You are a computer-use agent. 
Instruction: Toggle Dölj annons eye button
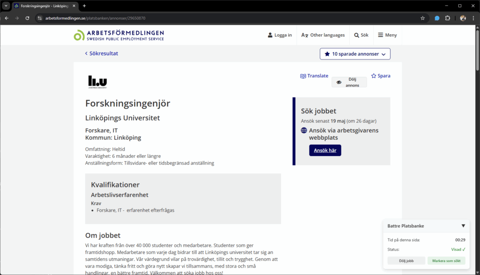[x=349, y=82]
